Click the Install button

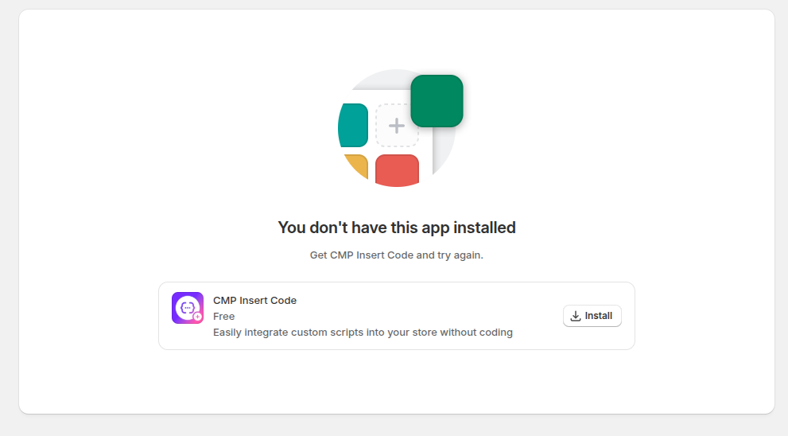click(592, 316)
